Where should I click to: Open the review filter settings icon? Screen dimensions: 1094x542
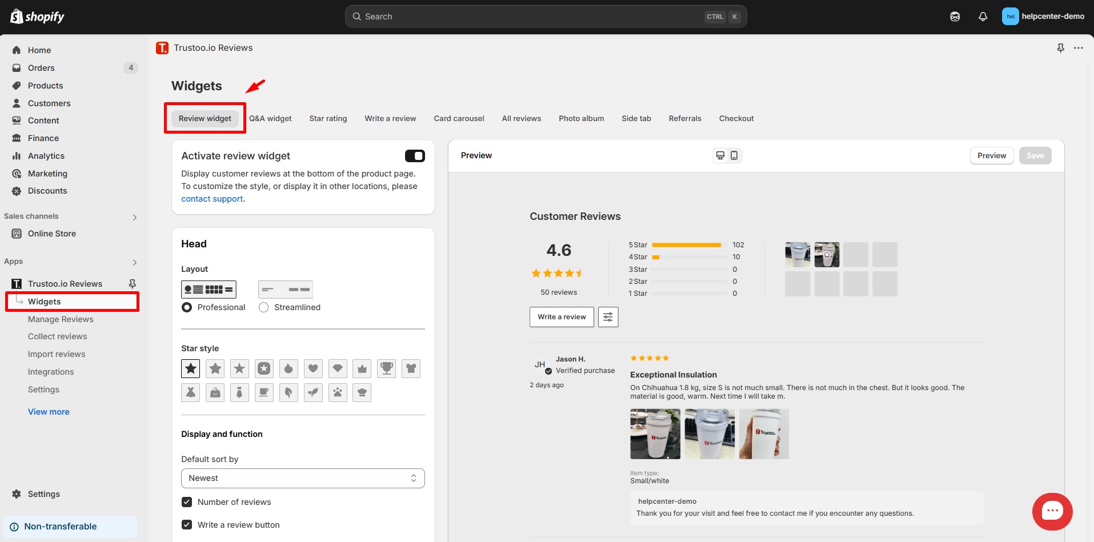click(608, 317)
